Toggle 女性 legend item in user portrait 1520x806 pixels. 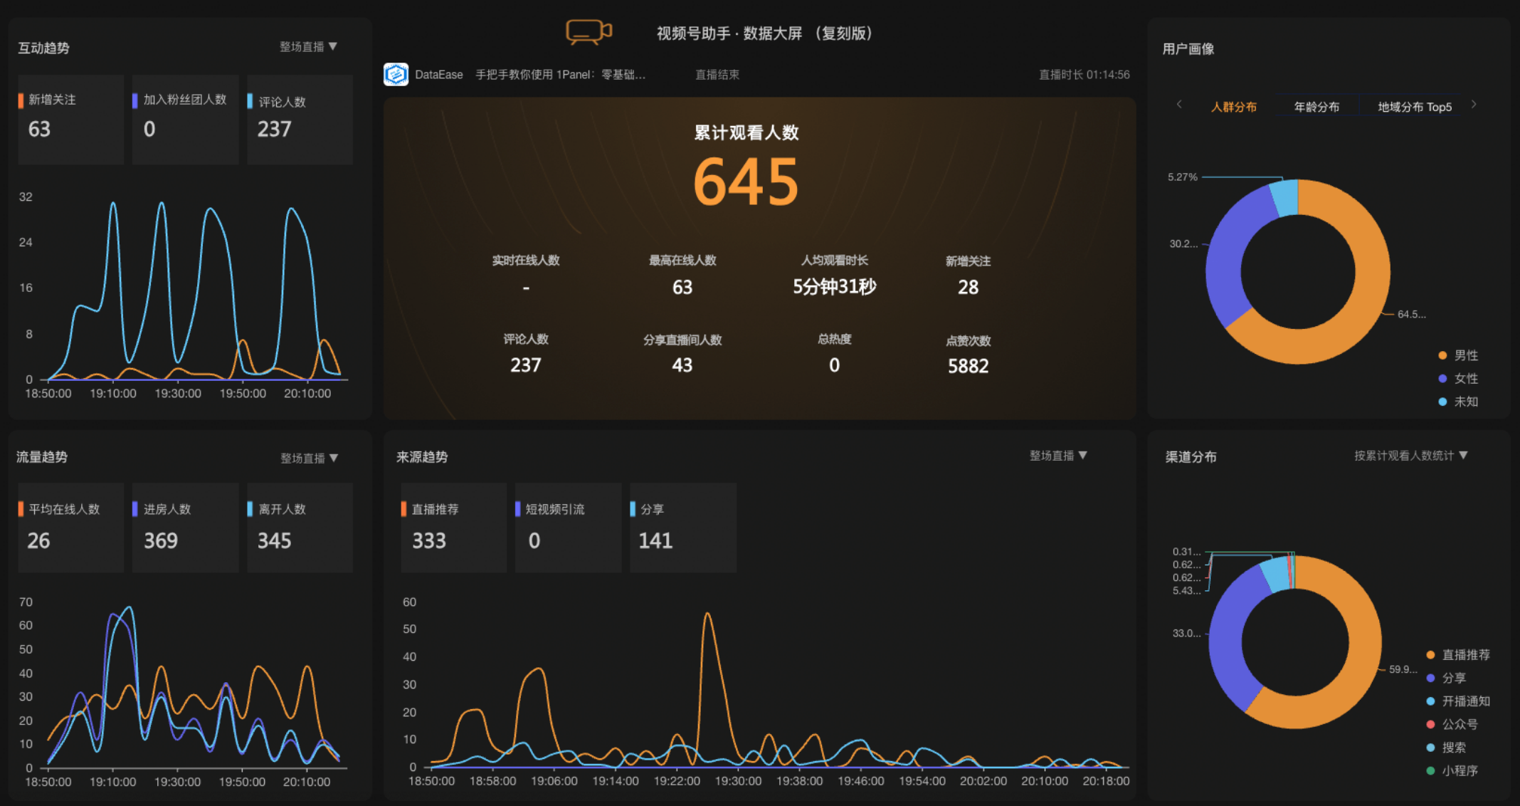pos(1457,379)
